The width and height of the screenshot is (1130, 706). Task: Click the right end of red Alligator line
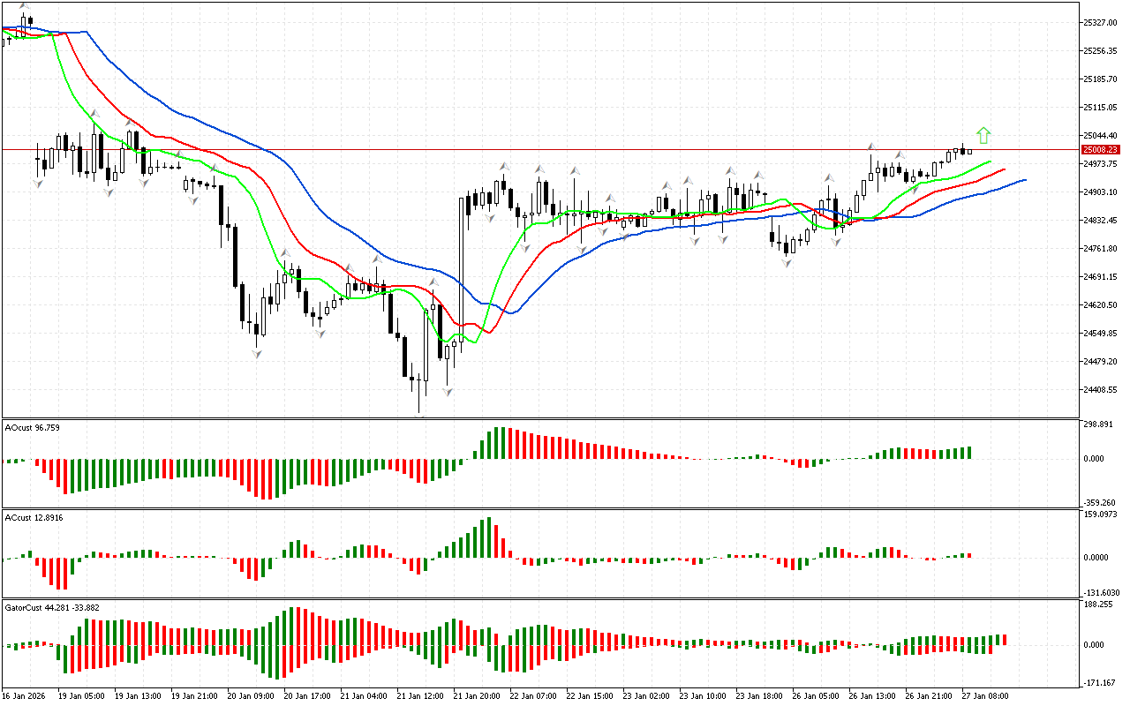[x=1004, y=169]
